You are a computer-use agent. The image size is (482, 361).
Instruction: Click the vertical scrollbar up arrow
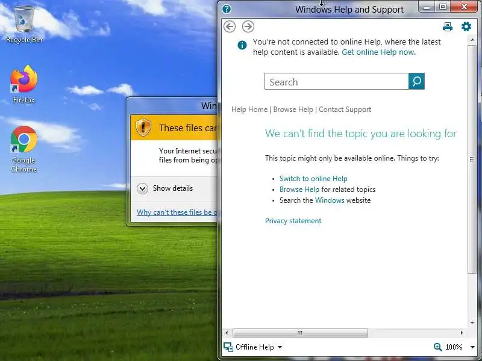coord(472,40)
